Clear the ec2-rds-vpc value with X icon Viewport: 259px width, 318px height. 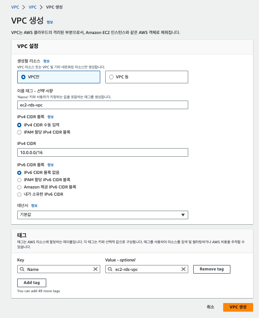(183, 269)
